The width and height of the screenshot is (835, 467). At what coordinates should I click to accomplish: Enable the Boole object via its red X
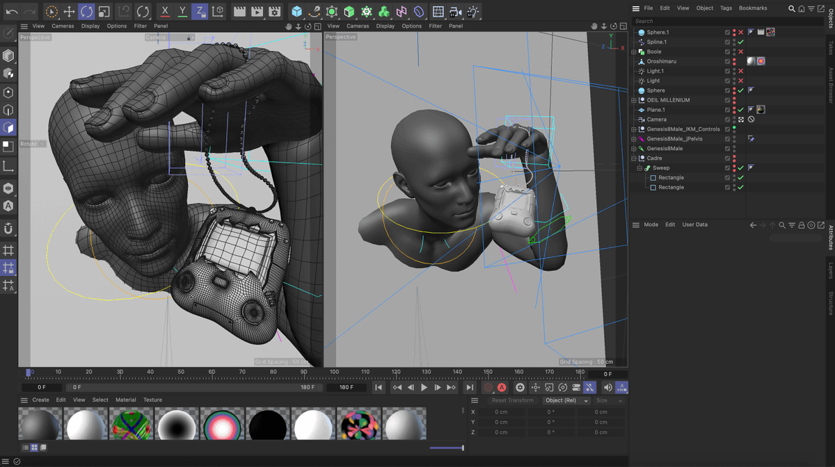pos(740,51)
